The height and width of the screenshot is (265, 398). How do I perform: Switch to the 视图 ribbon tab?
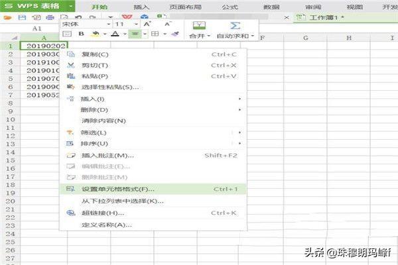[355, 7]
